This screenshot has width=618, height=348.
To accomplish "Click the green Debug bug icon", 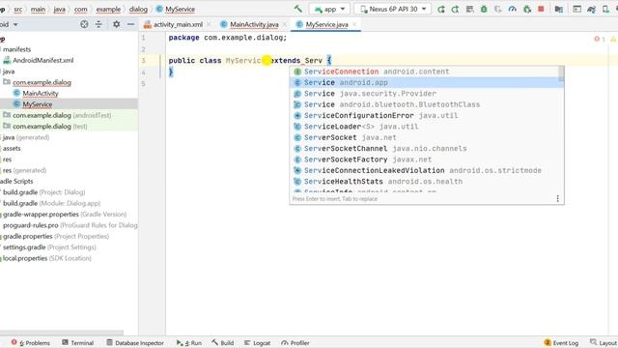I will pyautogui.click(x=484, y=9).
